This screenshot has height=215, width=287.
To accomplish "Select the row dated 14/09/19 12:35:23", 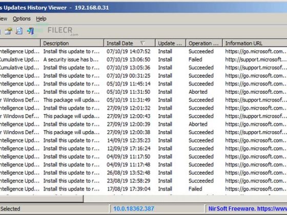I will (x=143, y=140).
